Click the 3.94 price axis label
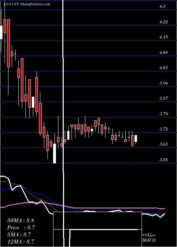This screenshot has height=247, width=177. [x=164, y=83]
